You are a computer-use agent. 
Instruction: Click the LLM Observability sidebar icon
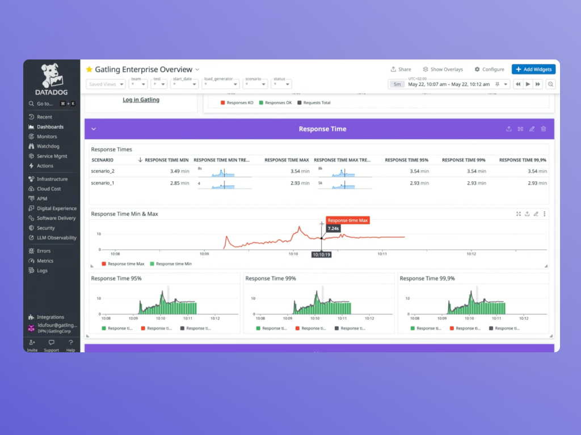(x=32, y=238)
